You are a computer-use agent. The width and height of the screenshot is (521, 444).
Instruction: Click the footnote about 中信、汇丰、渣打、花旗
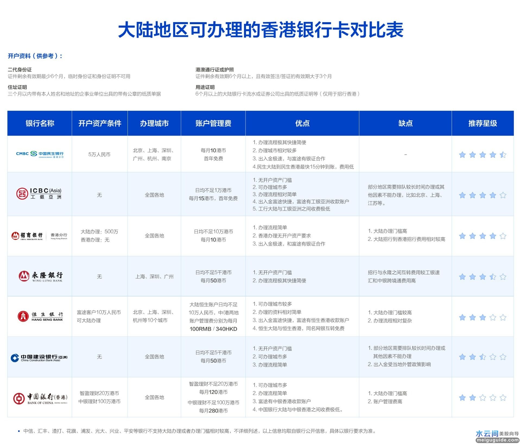pyautogui.click(x=199, y=431)
